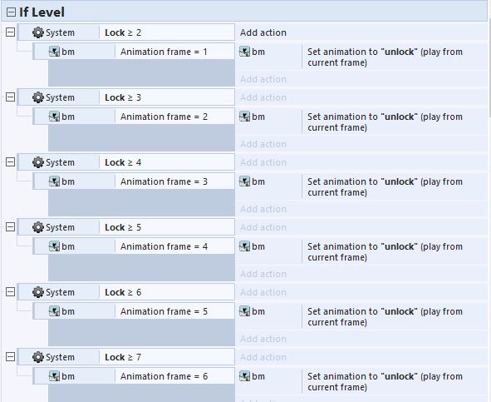
Task: Click System gear icon for Lock ≥ 6
Action: (x=38, y=292)
